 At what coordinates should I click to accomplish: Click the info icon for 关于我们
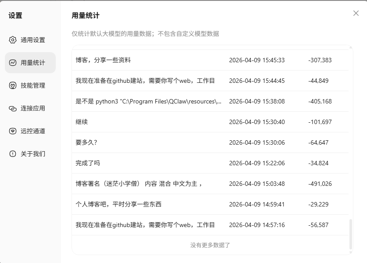(13, 154)
